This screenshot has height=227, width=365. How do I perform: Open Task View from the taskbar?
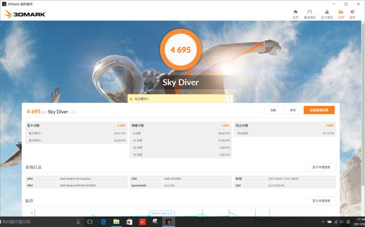click(90, 222)
